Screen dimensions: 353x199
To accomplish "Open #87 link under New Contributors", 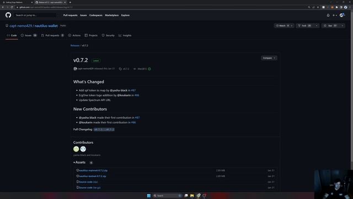I will click(x=137, y=118).
